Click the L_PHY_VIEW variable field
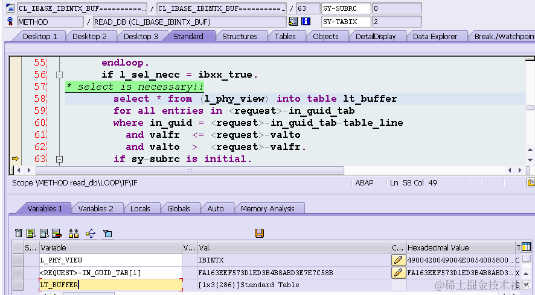 tap(111, 260)
